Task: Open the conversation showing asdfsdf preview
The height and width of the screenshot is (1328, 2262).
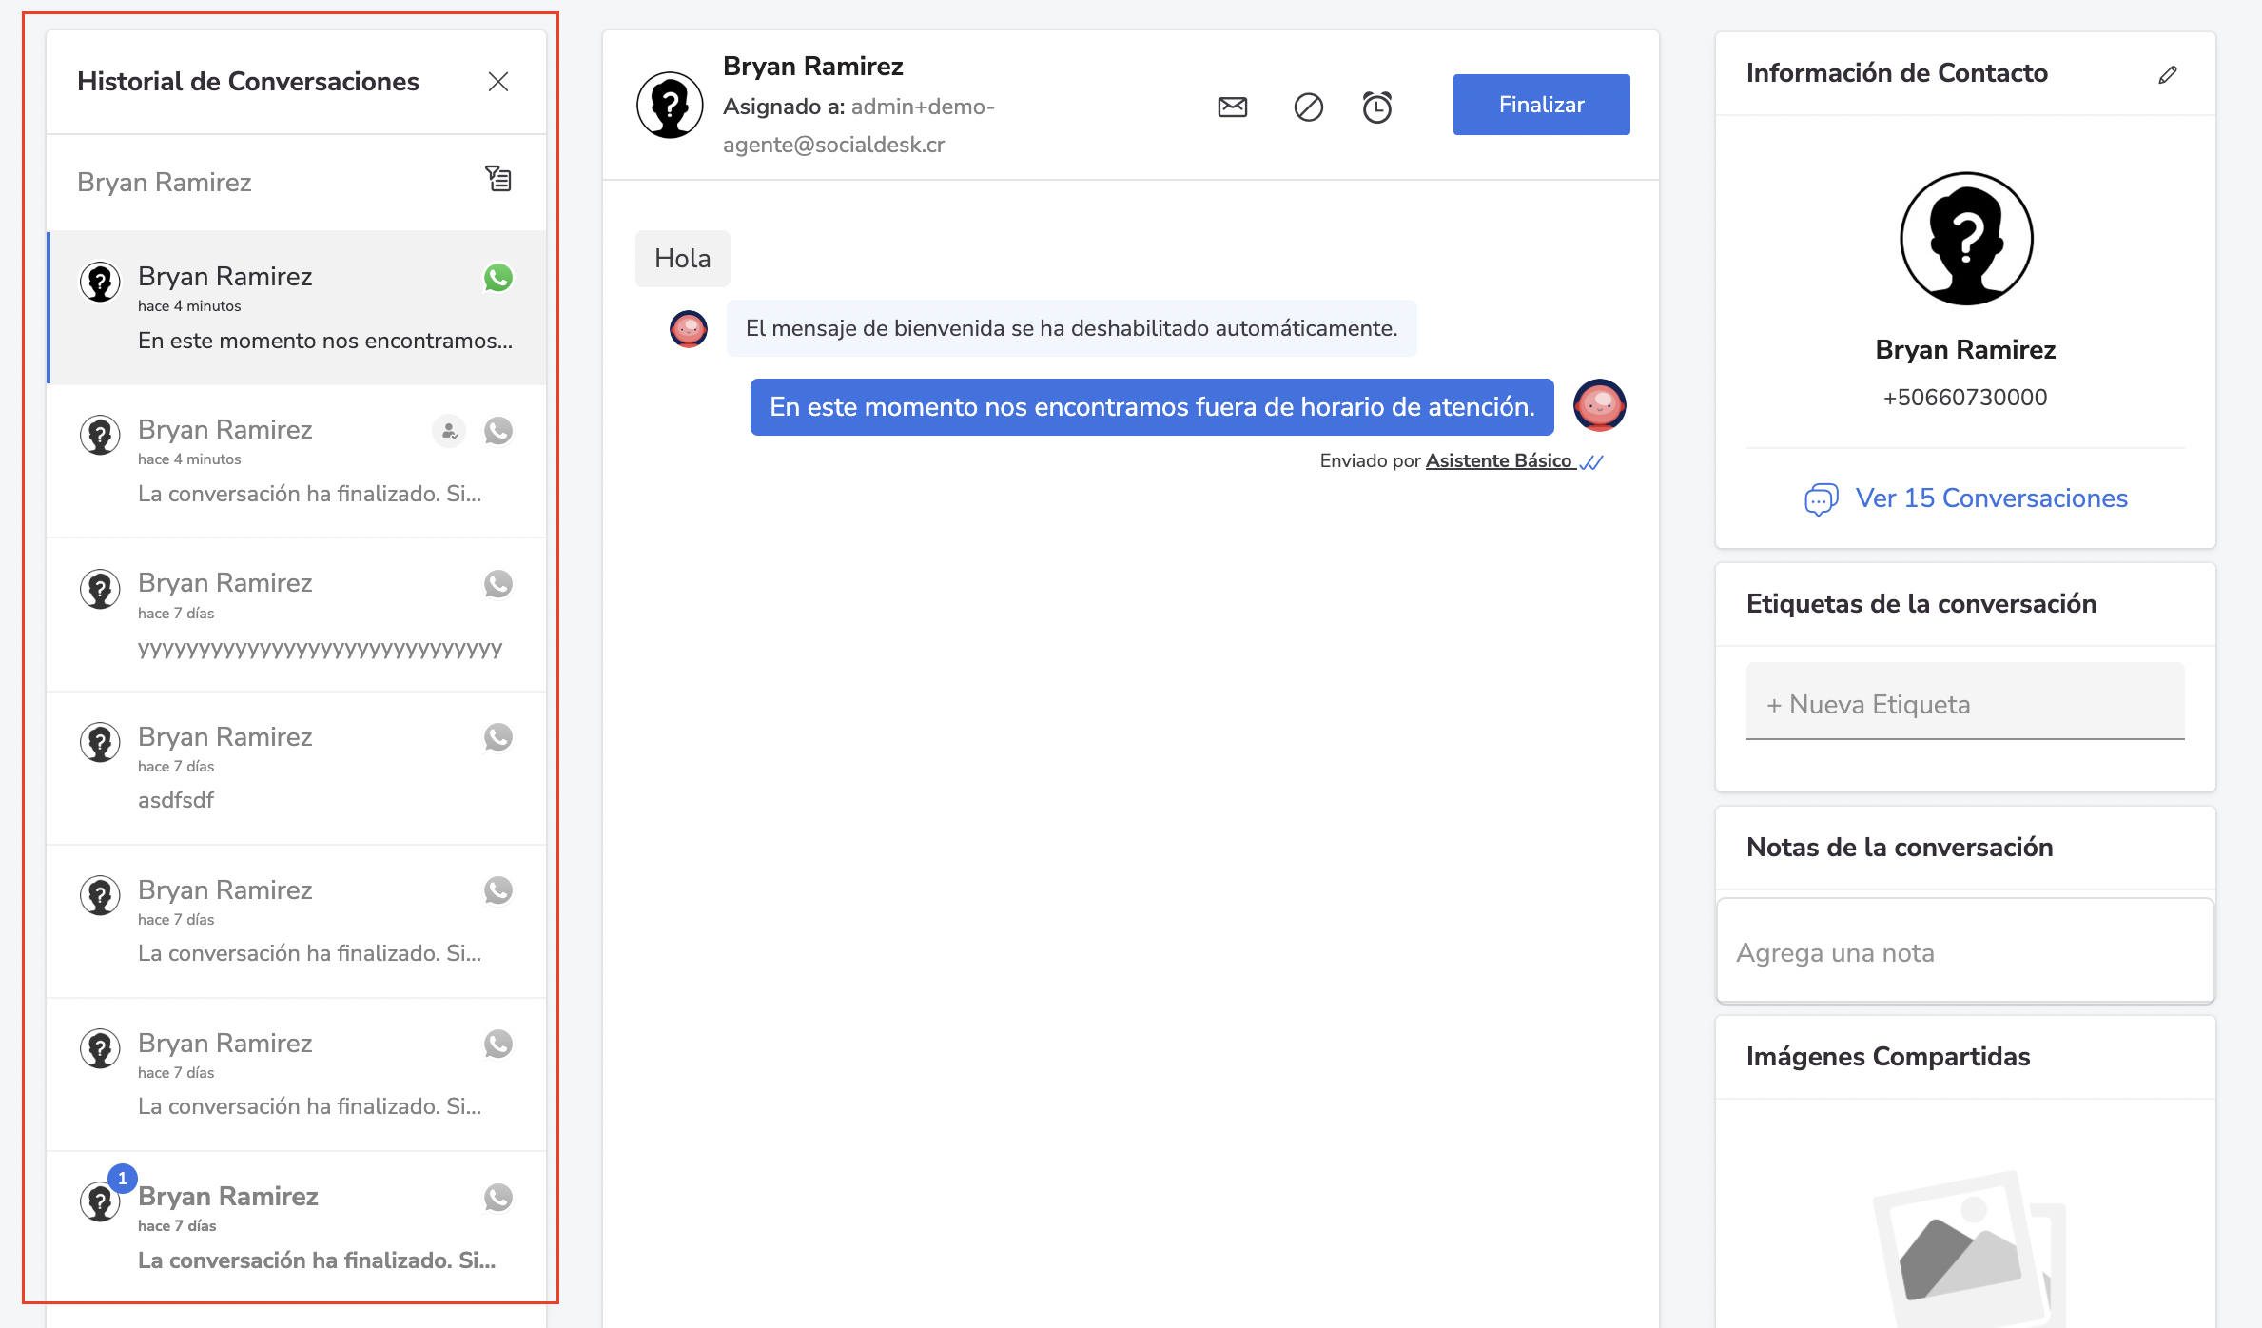Action: click(296, 768)
